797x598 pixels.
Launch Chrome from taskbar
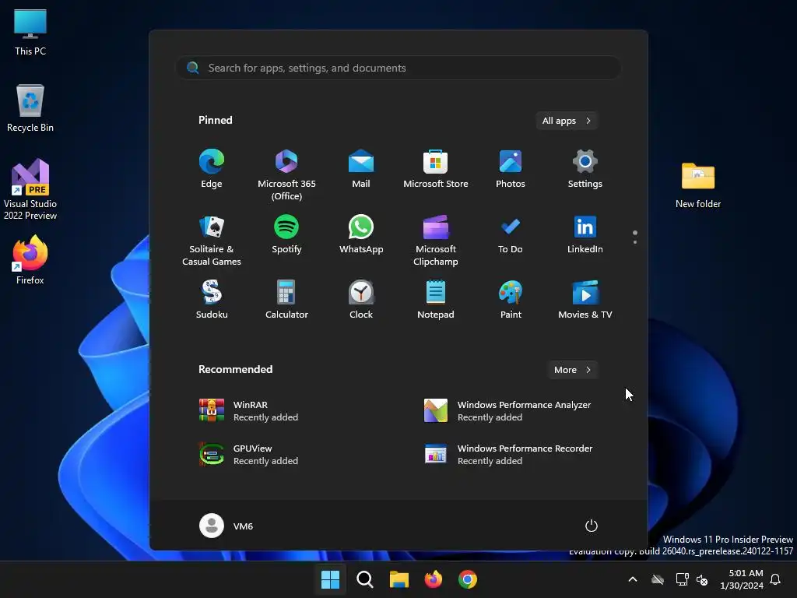pos(468,579)
